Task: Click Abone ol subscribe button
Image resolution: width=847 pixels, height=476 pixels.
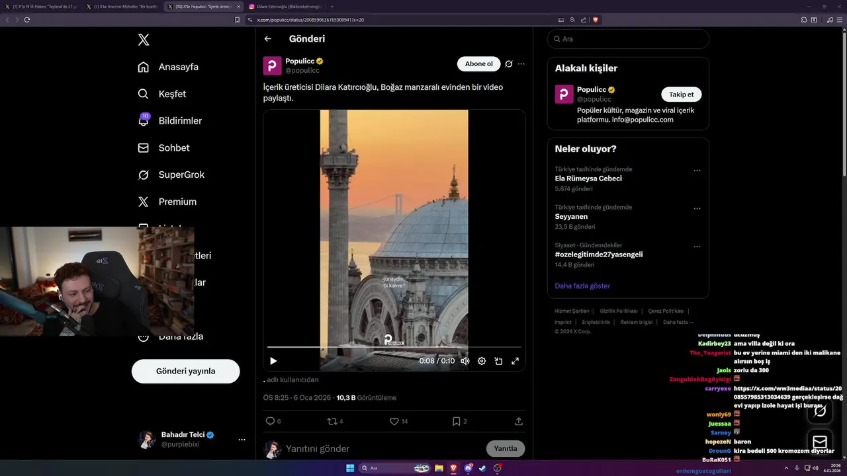Action: 478,64
